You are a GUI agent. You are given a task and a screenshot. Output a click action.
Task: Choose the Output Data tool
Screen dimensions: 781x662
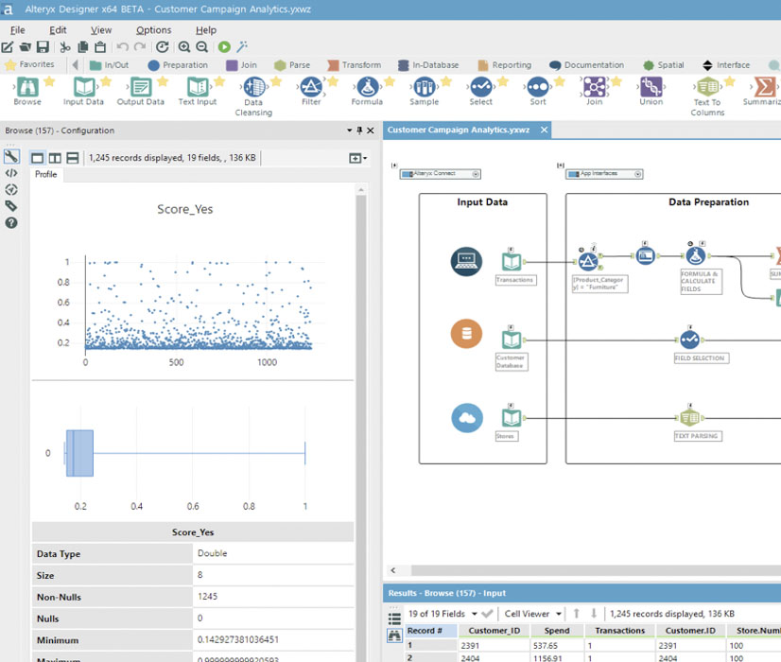click(x=141, y=91)
